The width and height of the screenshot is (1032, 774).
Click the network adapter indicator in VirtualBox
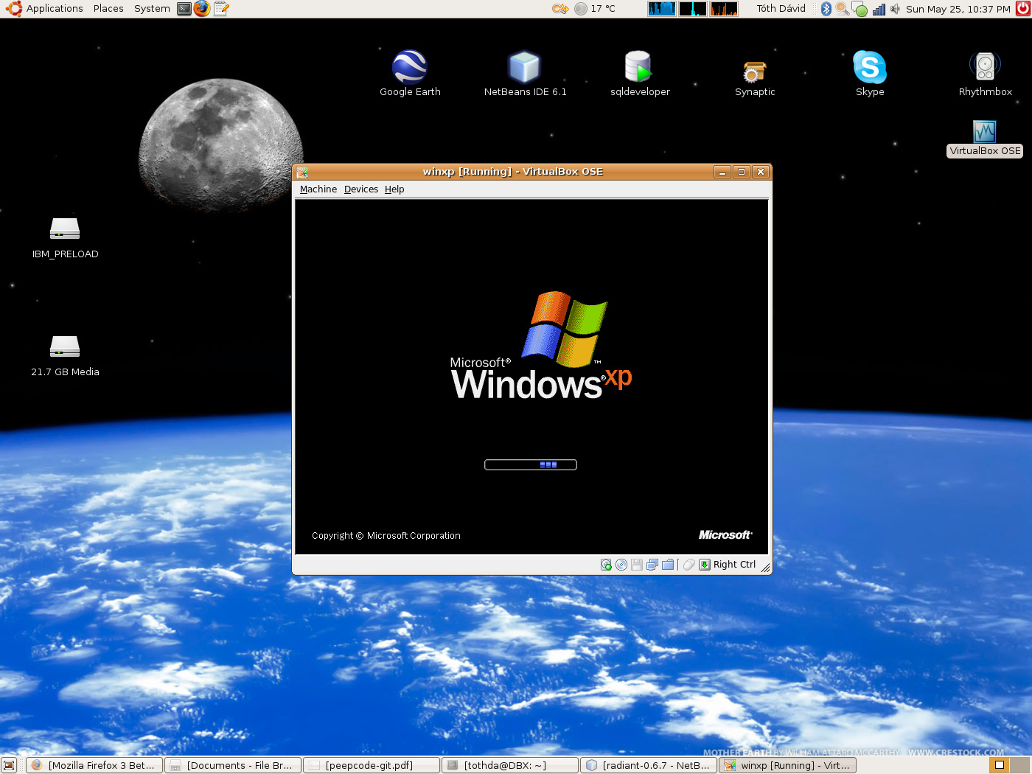652,565
